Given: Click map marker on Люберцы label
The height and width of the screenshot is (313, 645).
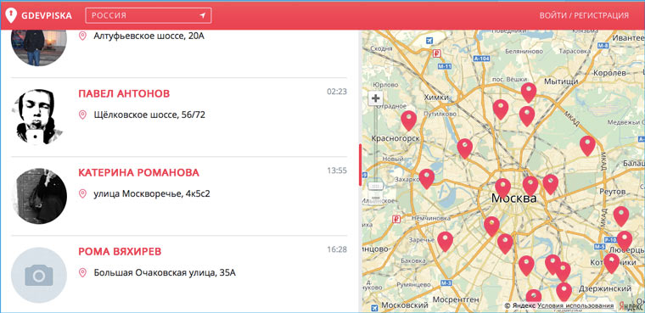Looking at the screenshot, I should pos(625,241).
